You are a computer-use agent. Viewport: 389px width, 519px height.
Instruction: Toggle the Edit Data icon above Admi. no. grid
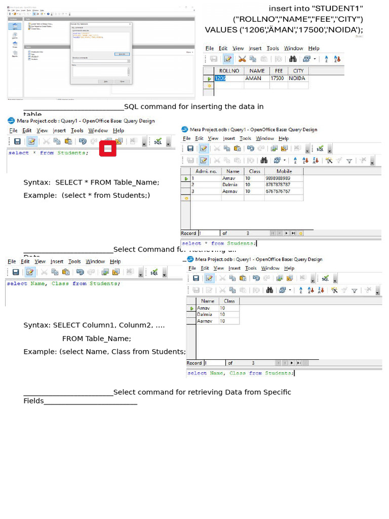(x=204, y=160)
